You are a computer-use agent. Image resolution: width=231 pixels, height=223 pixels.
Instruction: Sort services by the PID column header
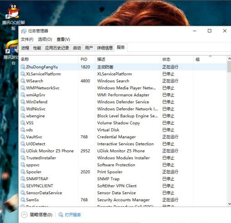tap(87, 59)
